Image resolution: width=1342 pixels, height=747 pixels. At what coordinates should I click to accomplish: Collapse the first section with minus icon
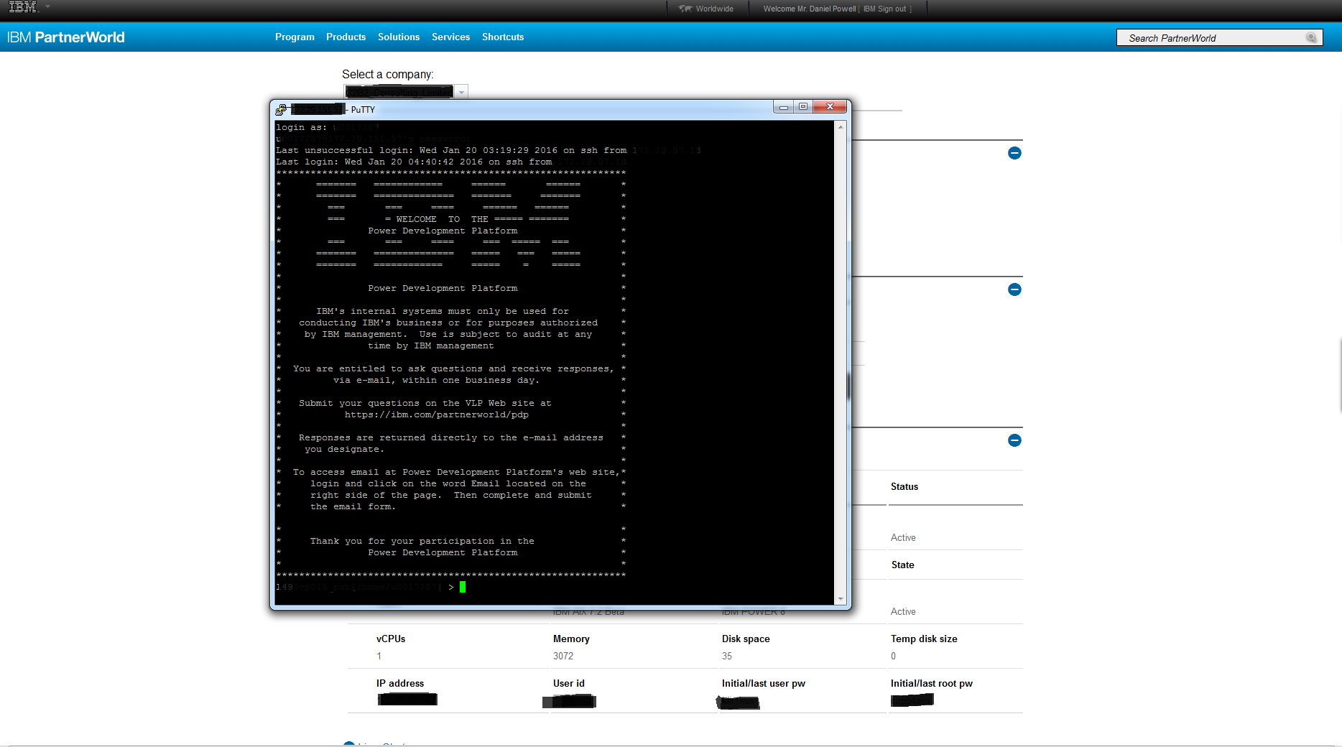1014,153
